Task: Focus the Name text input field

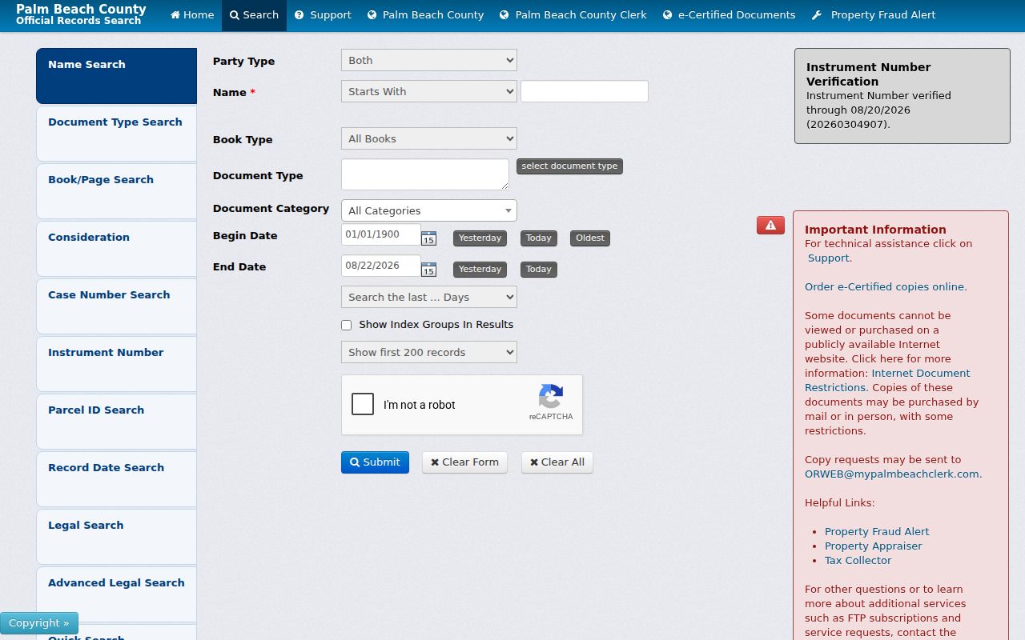Action: [585, 91]
